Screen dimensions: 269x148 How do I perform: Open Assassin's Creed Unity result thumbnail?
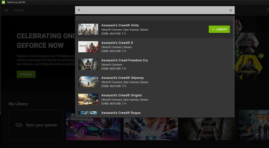click(88, 29)
